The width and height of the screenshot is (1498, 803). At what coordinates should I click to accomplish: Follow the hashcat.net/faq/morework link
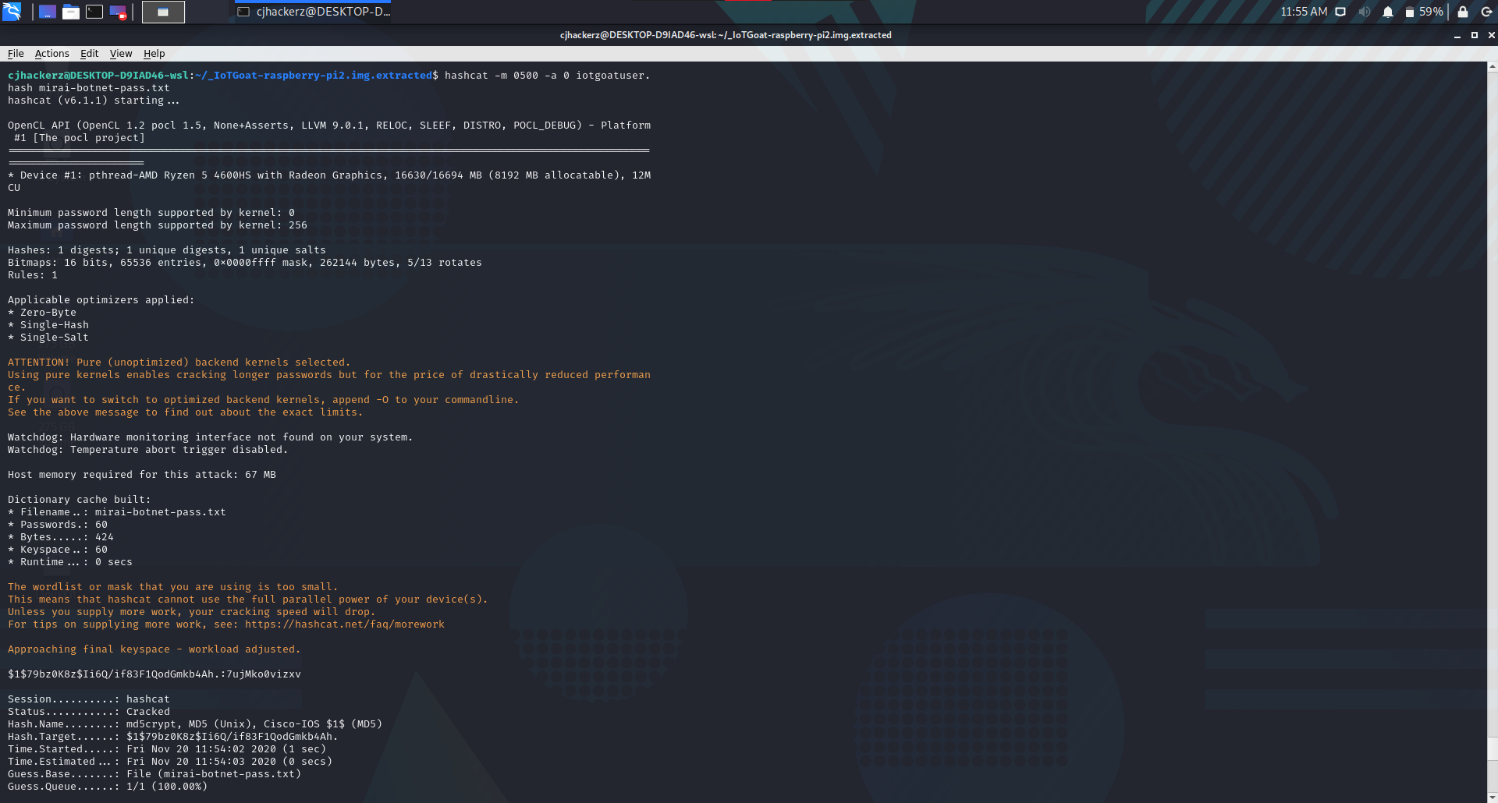346,624
